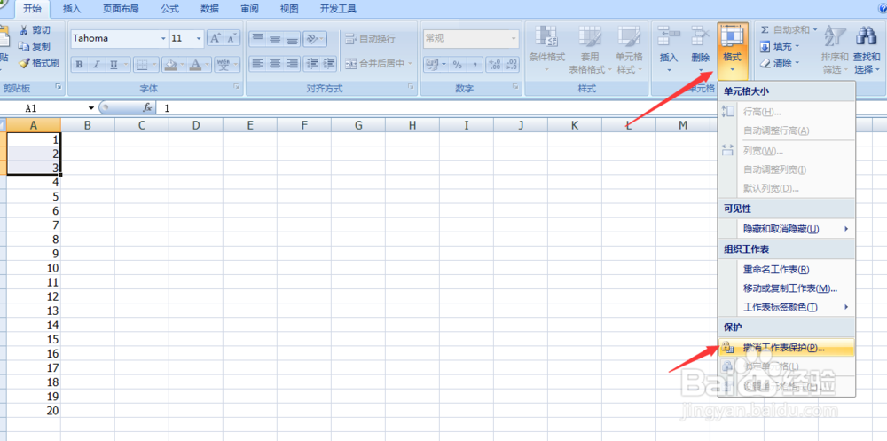
Task: Click the Accounting Number Format icon
Action: (432, 65)
